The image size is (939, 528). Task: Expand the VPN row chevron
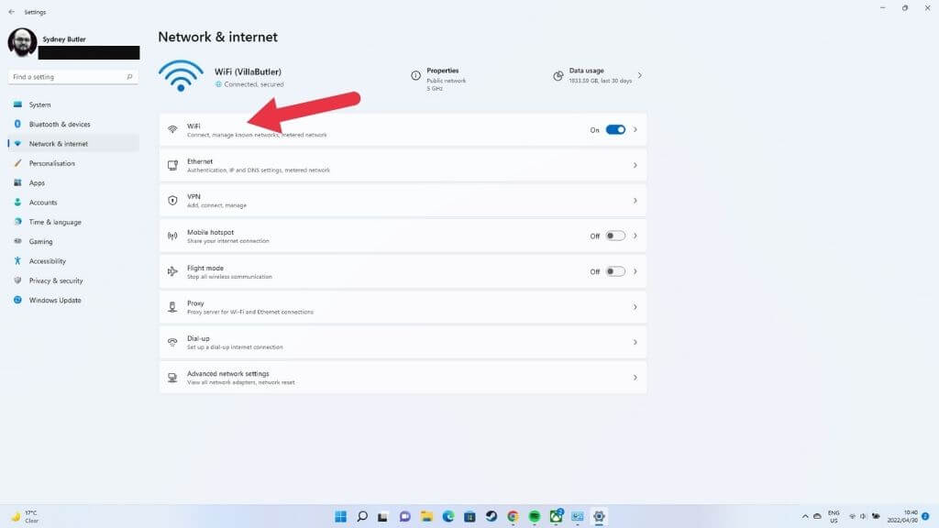pyautogui.click(x=635, y=201)
